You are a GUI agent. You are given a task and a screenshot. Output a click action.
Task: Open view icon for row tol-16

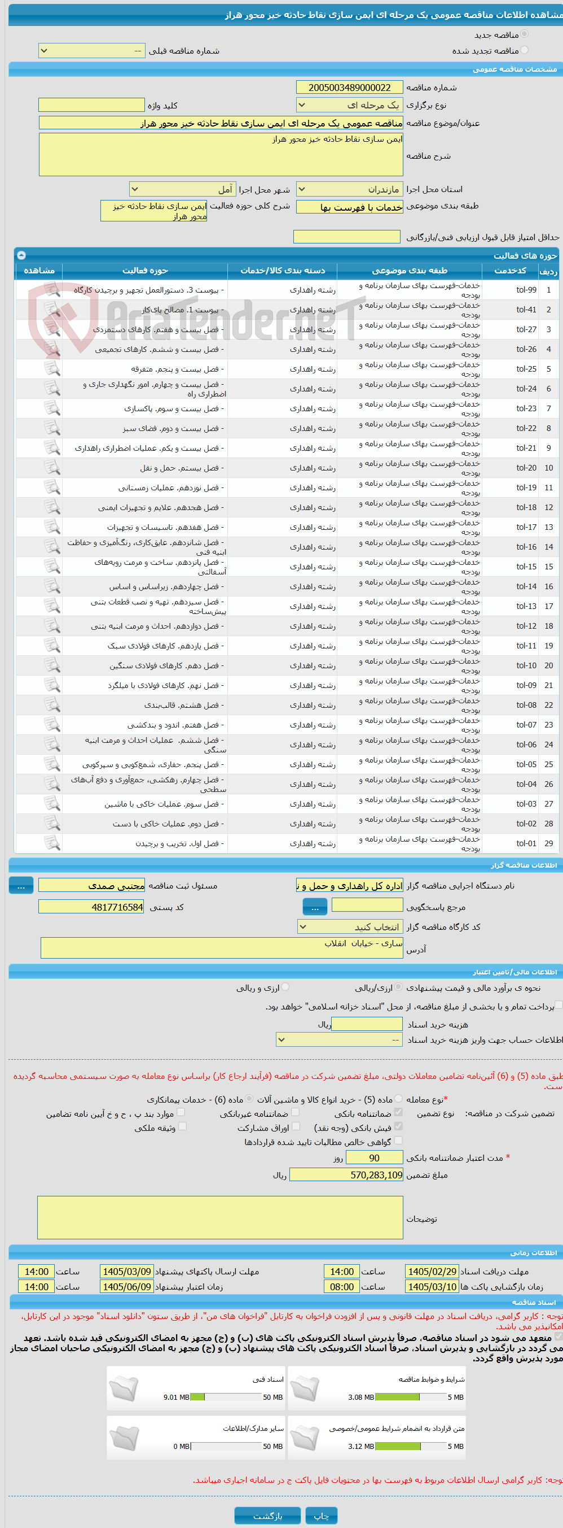pyautogui.click(x=52, y=547)
